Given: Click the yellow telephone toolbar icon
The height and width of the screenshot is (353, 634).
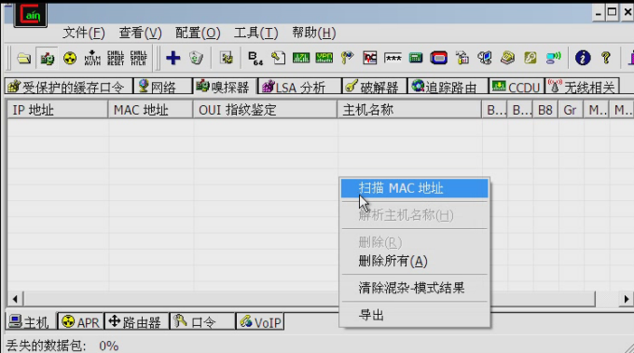Looking at the screenshot, I should pyautogui.click(x=507, y=58).
